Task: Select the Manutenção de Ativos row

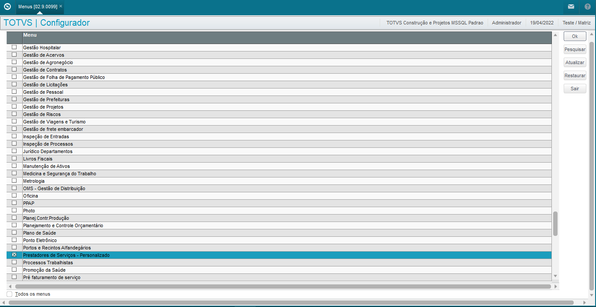Action: point(279,166)
